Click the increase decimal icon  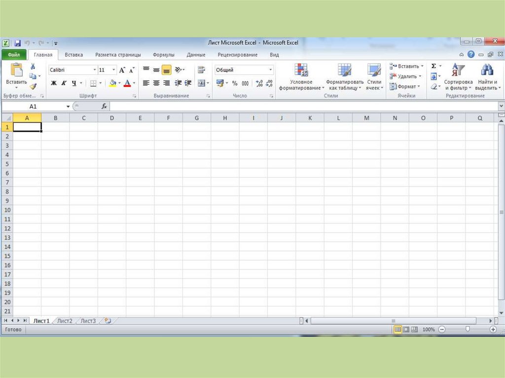pos(259,83)
